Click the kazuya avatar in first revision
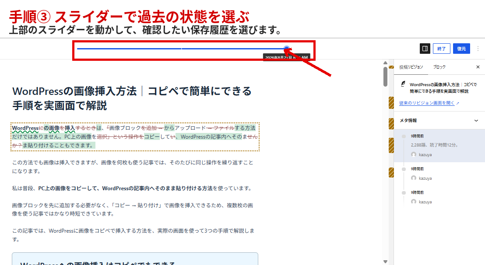485x265 pixels. (414, 154)
